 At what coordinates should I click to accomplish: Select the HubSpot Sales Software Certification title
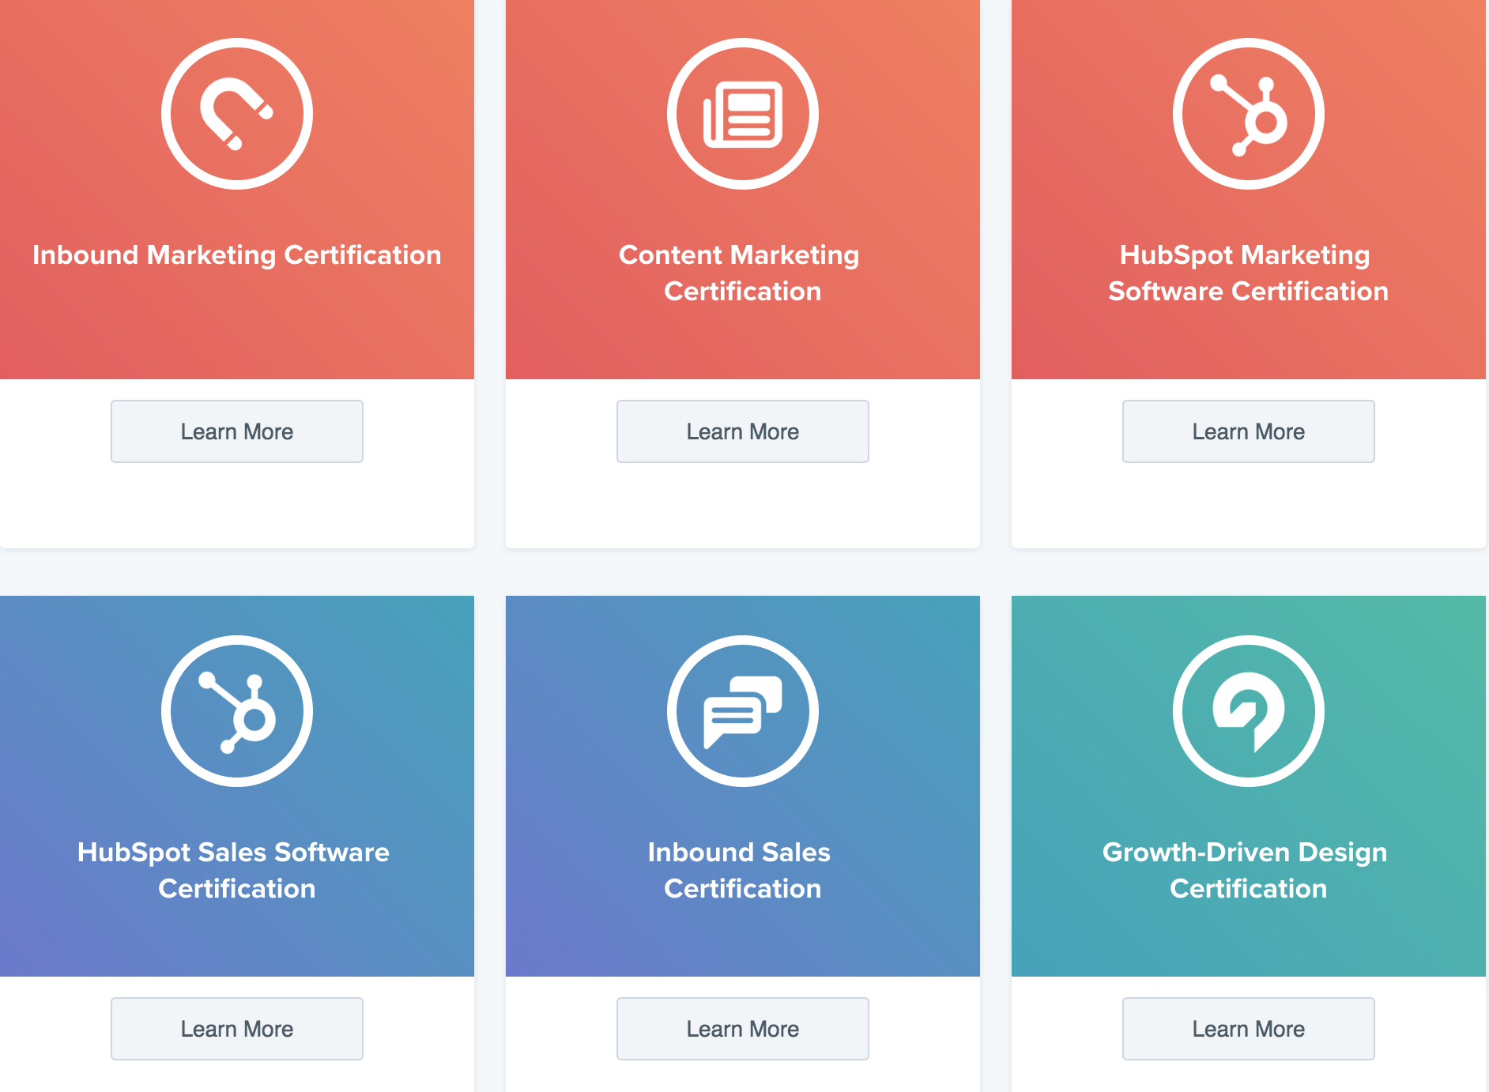coord(235,871)
